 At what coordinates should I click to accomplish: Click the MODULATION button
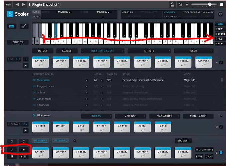[198, 116]
